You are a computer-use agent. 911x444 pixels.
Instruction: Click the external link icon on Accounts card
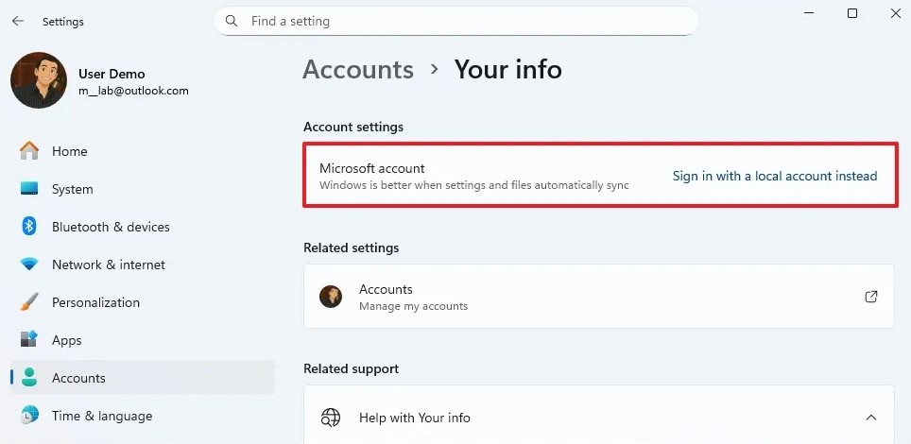pyautogui.click(x=871, y=297)
